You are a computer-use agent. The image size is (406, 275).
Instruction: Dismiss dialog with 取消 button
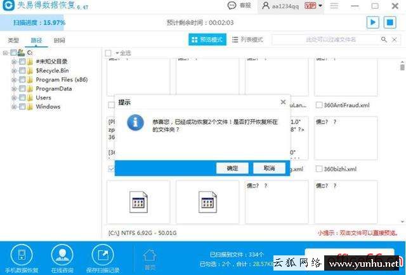tap(269, 168)
